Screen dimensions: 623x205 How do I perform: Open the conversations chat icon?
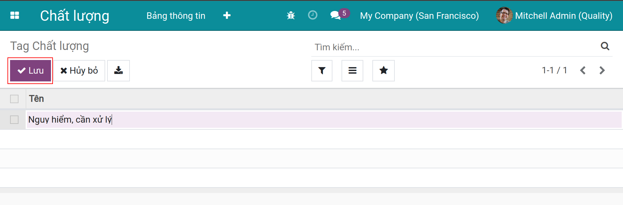click(x=335, y=15)
